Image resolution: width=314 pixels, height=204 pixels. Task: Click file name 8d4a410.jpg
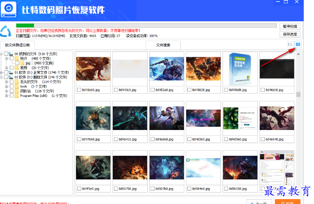[x=127, y=139]
